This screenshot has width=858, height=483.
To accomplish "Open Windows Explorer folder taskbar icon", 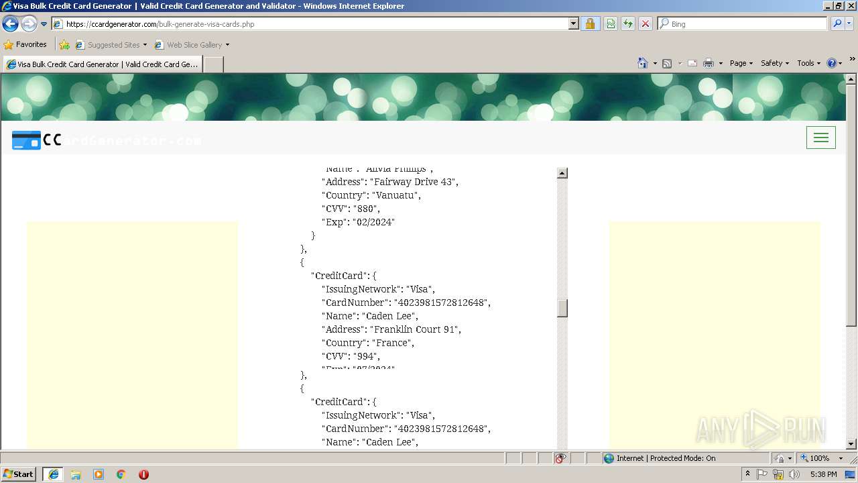I will (76, 474).
